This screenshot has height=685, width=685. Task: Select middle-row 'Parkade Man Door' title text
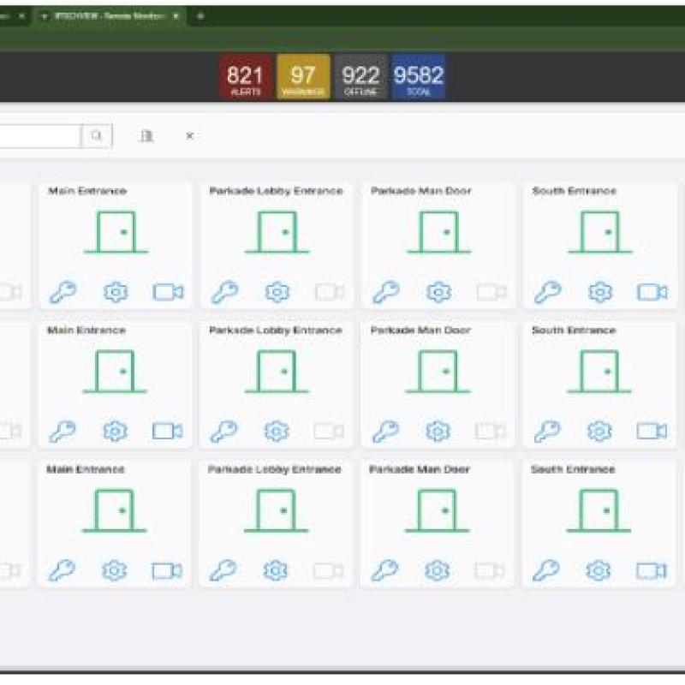(420, 331)
